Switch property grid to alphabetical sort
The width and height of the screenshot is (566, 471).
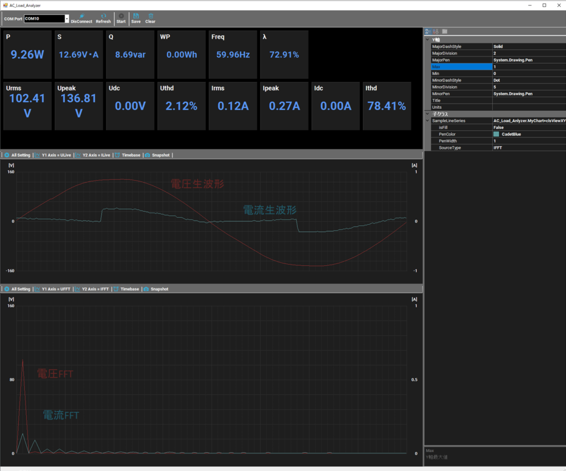tap(436, 32)
